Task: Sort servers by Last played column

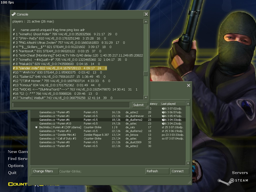Action: (x=173, y=104)
